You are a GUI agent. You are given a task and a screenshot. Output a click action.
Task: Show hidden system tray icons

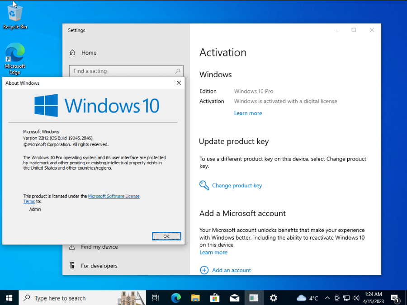[x=327, y=298]
